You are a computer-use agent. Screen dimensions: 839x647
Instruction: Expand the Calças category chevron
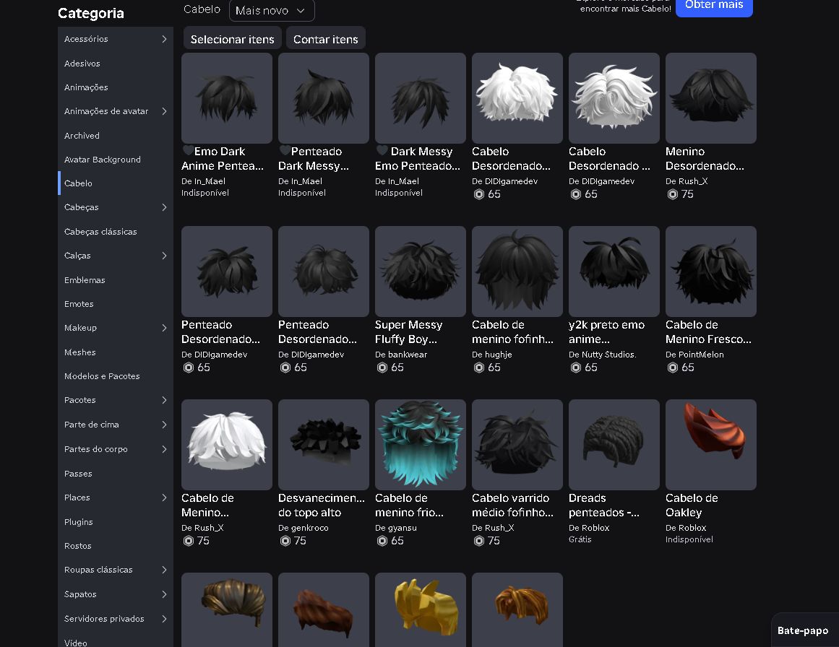[x=164, y=256]
